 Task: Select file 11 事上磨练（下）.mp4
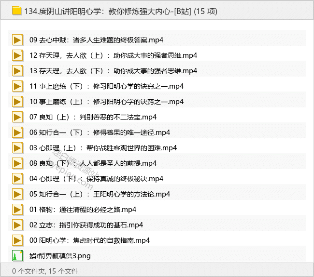[107, 86]
